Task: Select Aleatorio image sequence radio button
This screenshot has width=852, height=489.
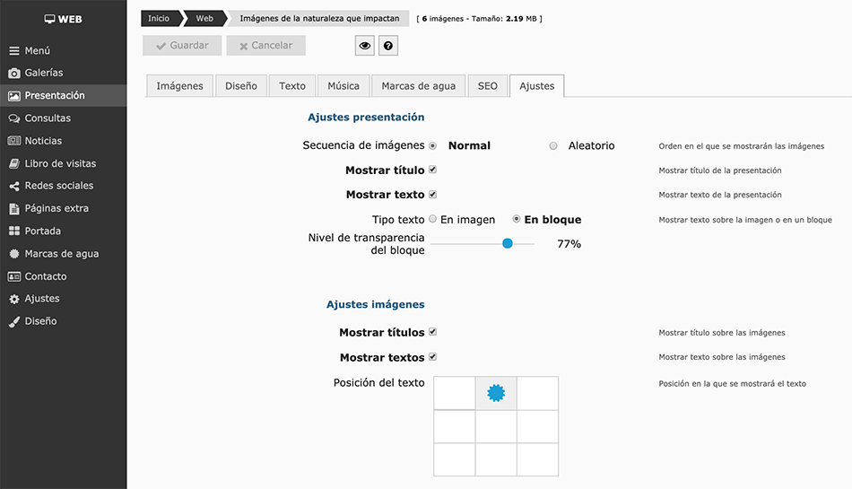Action: coord(553,145)
